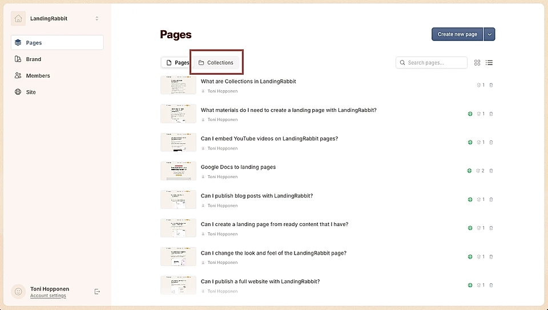Open the Account settings link
The height and width of the screenshot is (310, 548).
coord(48,296)
